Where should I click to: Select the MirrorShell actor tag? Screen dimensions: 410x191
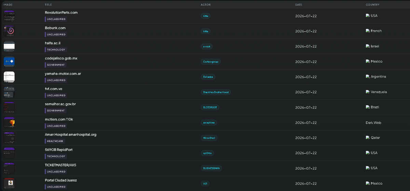point(209,138)
